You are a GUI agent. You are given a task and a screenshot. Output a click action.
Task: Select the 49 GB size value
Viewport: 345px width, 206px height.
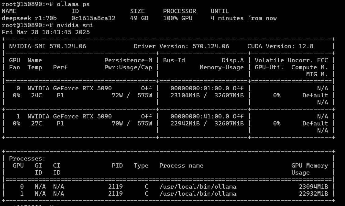tap(139, 18)
